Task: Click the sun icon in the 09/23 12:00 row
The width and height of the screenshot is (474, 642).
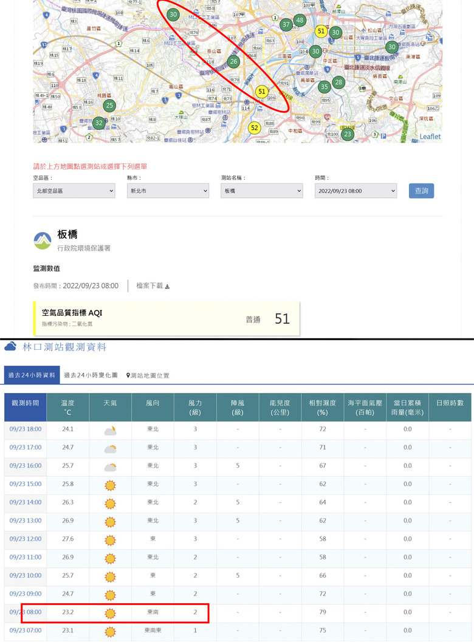Action: tap(110, 541)
